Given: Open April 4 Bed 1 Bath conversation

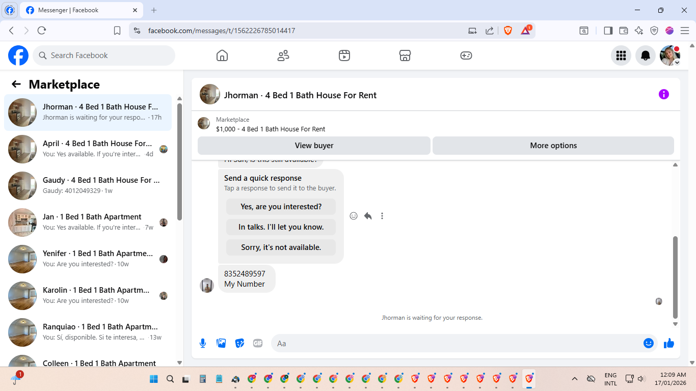Looking at the screenshot, I should click(88, 149).
